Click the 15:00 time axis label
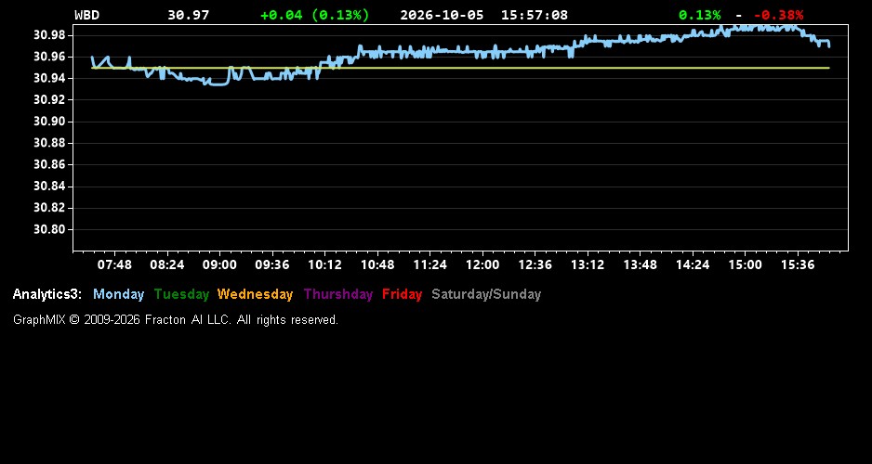The width and height of the screenshot is (872, 464). pyautogui.click(x=746, y=264)
